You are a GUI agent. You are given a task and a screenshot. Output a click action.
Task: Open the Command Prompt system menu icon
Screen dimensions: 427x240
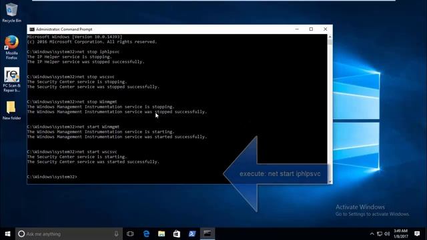click(32, 29)
